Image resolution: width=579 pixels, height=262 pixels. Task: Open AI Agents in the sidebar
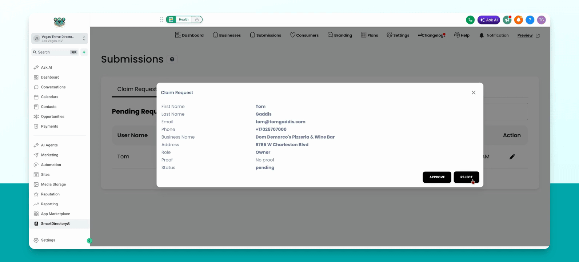pyautogui.click(x=49, y=145)
